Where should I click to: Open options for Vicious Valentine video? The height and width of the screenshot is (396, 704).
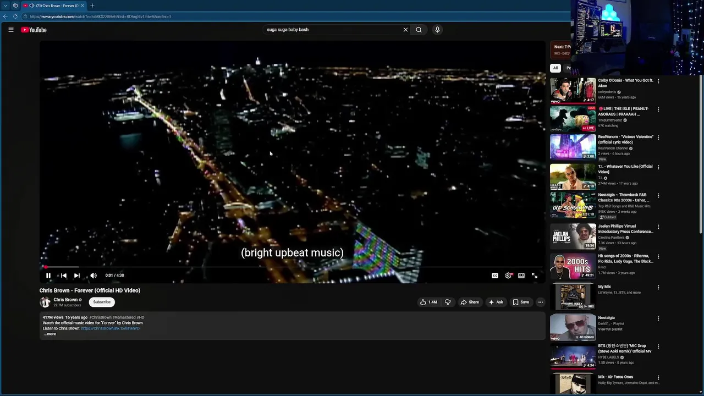658,137
